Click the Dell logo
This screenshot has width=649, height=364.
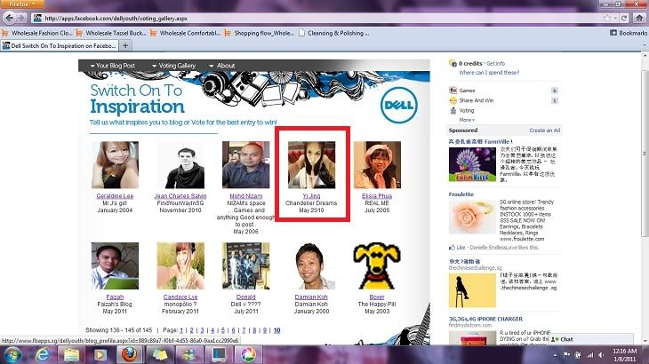coord(399,106)
